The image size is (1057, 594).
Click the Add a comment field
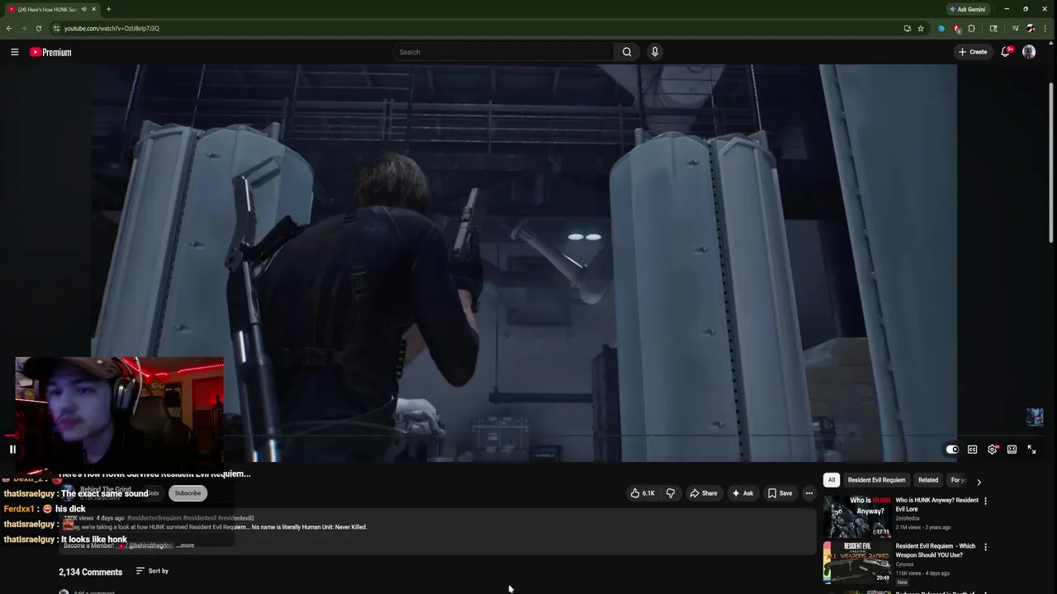(94, 592)
